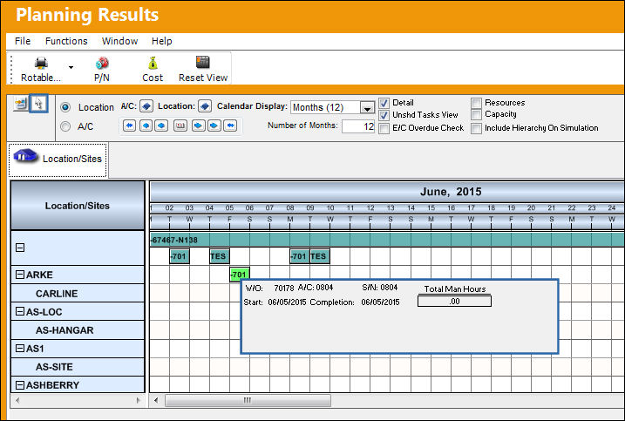Collapse the ARKE location node
This screenshot has height=421, width=625.
click(x=20, y=275)
